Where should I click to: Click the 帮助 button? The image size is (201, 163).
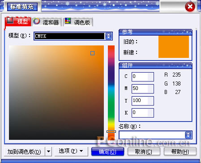point(180,151)
